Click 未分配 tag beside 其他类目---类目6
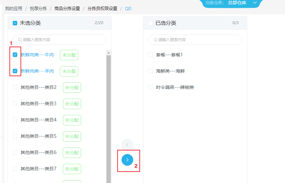The height and width of the screenshot is (183, 285). point(72,153)
